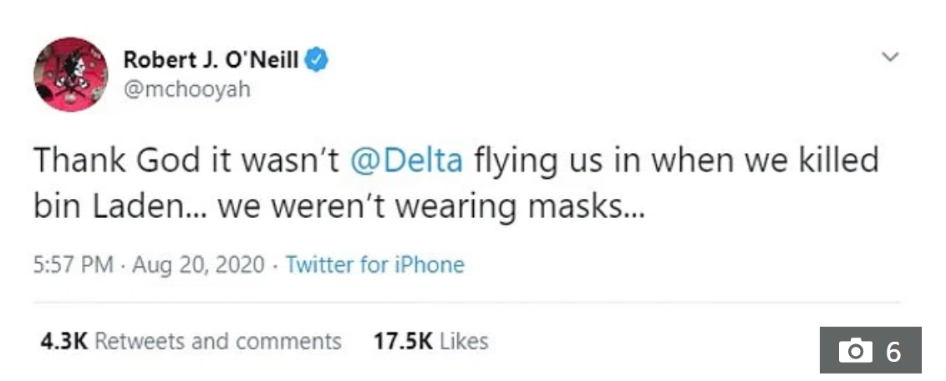Click the word "killed" in the tweet

pos(828,160)
